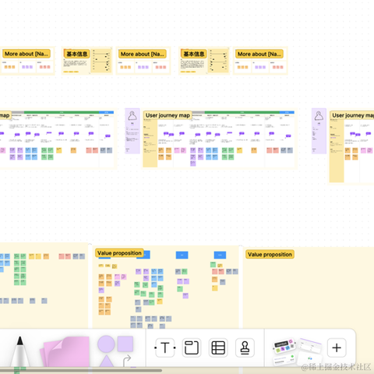This screenshot has width=374, height=374.
Task: Choose the circle shape tool
Action: pos(106,344)
